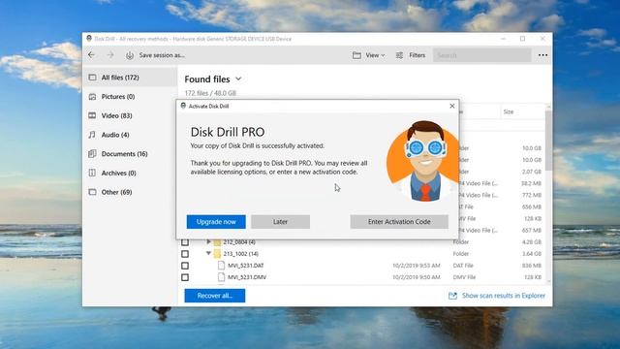Select the MVI_5231.DMV checkbox
620x349 pixels.
(185, 277)
